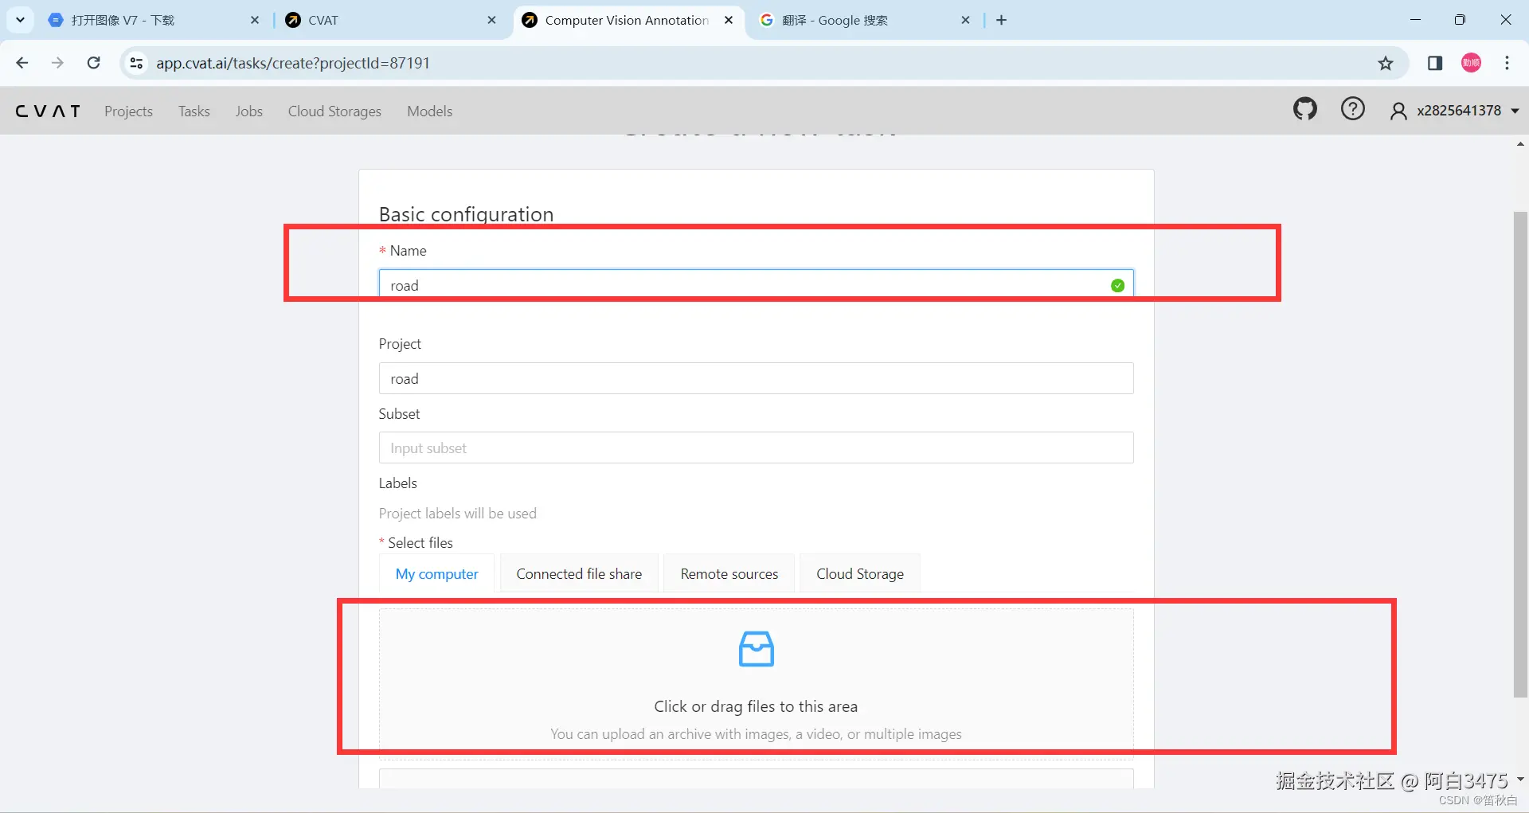This screenshot has height=813, width=1529.
Task: Close the 打开图像 V7 tab
Action: [x=255, y=20]
